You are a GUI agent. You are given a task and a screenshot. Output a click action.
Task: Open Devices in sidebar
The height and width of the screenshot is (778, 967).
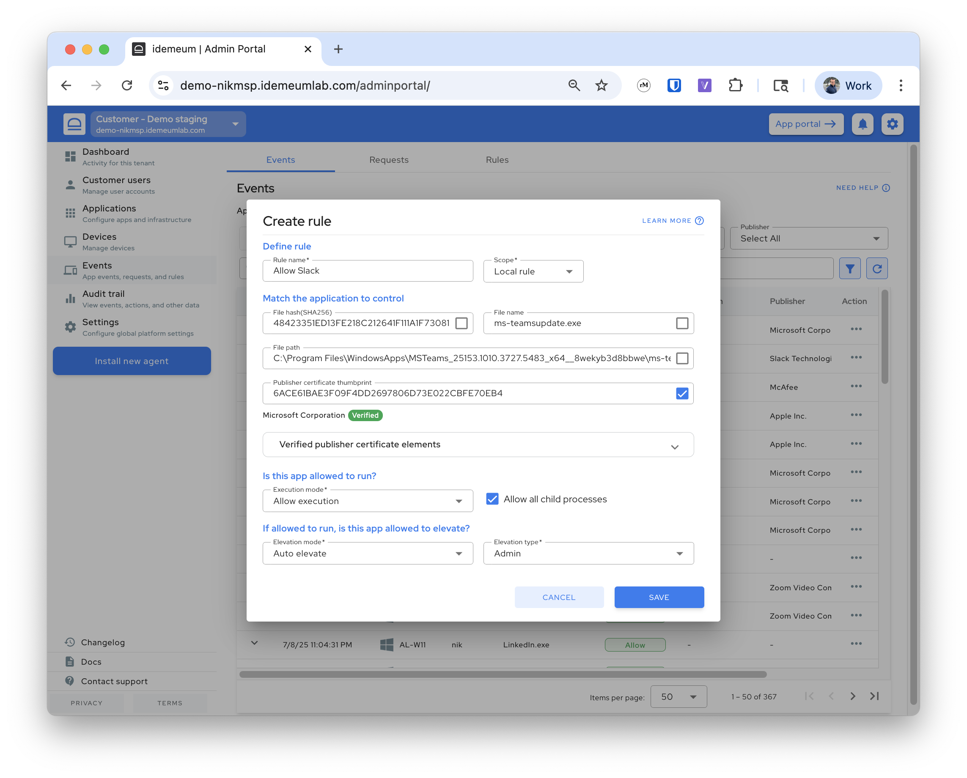coord(132,241)
